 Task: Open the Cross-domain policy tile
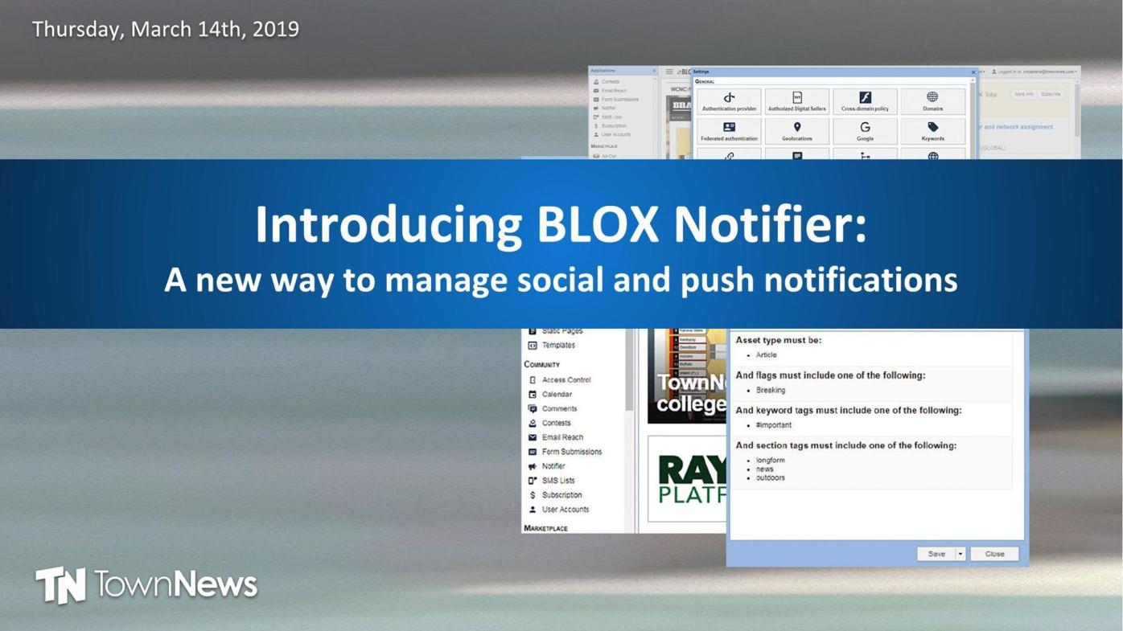coord(865,102)
